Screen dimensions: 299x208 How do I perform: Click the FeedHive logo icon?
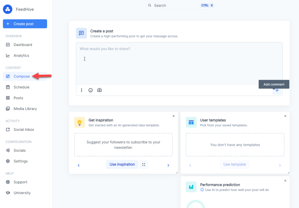click(x=8, y=9)
